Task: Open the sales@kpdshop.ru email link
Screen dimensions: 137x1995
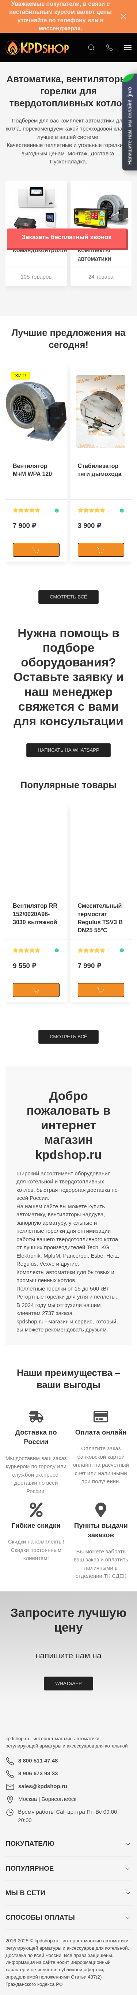Action: (43, 1787)
